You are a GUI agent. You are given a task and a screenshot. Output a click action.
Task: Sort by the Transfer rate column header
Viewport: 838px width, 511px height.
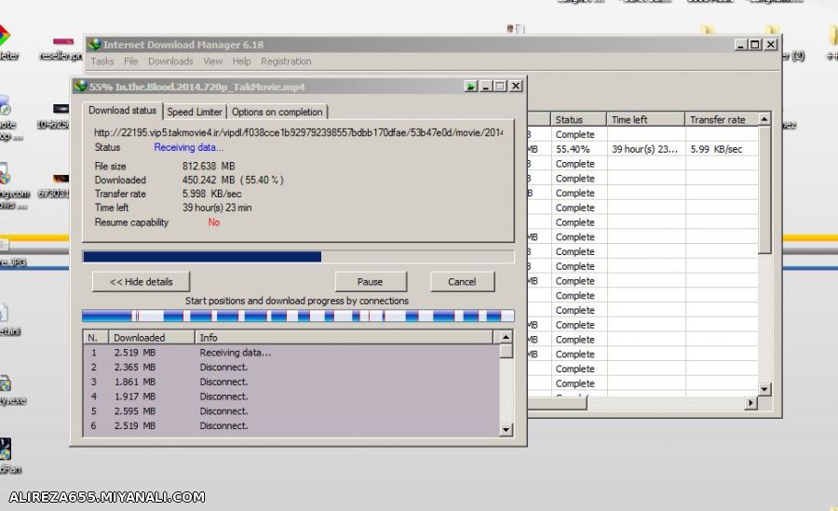tap(722, 119)
